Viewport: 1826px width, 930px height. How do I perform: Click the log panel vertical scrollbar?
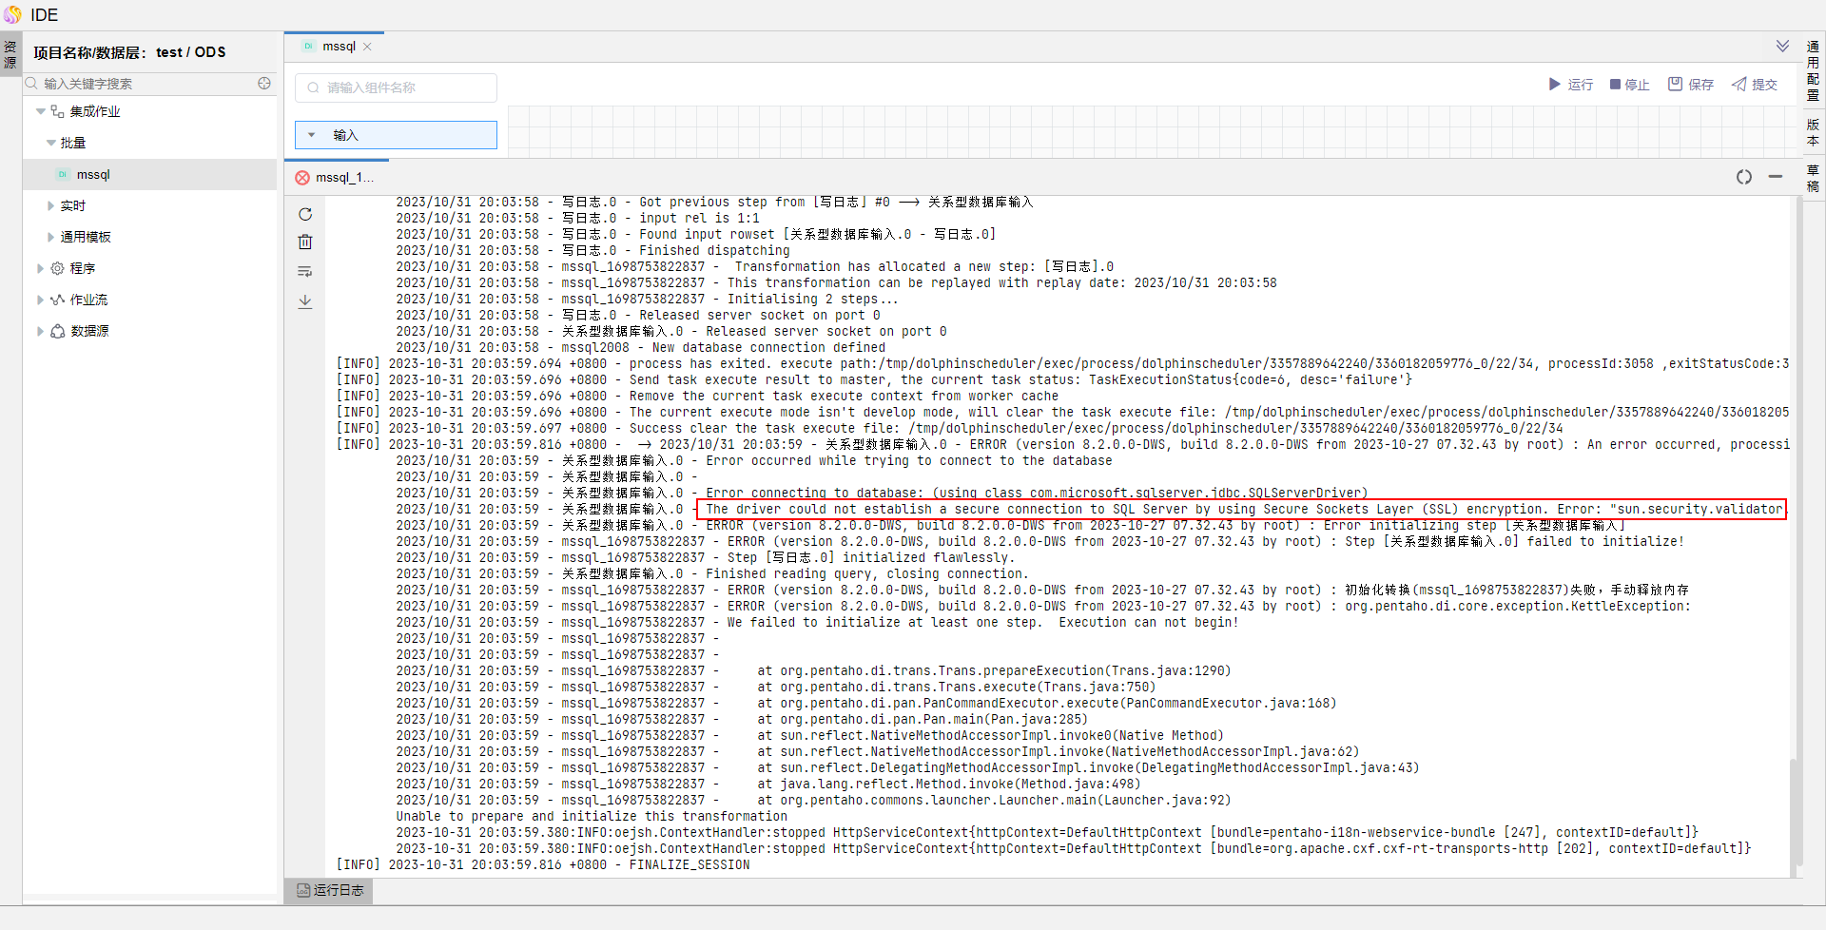pos(1794,533)
